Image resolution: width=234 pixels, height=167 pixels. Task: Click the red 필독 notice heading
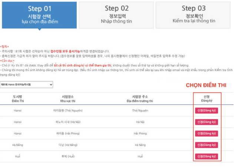[x=5, y=46]
